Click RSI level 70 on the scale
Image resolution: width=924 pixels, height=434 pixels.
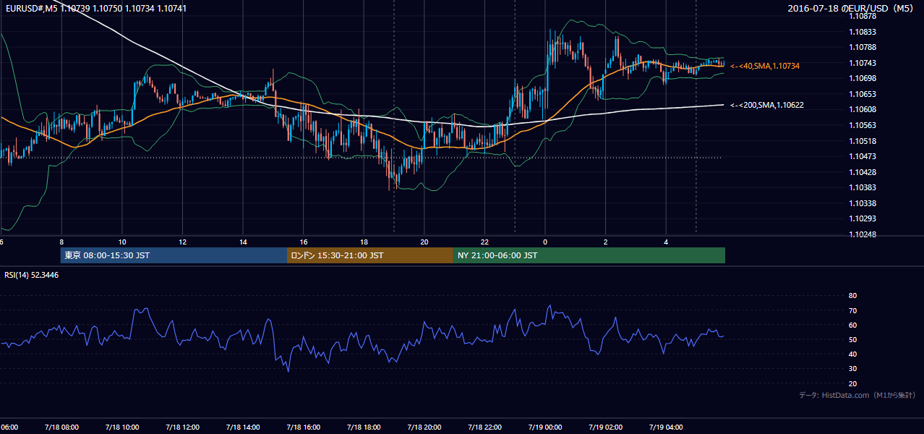pyautogui.click(x=852, y=310)
